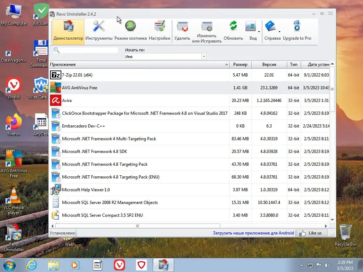Click the horizontal scrollbar thumb

[138, 226]
